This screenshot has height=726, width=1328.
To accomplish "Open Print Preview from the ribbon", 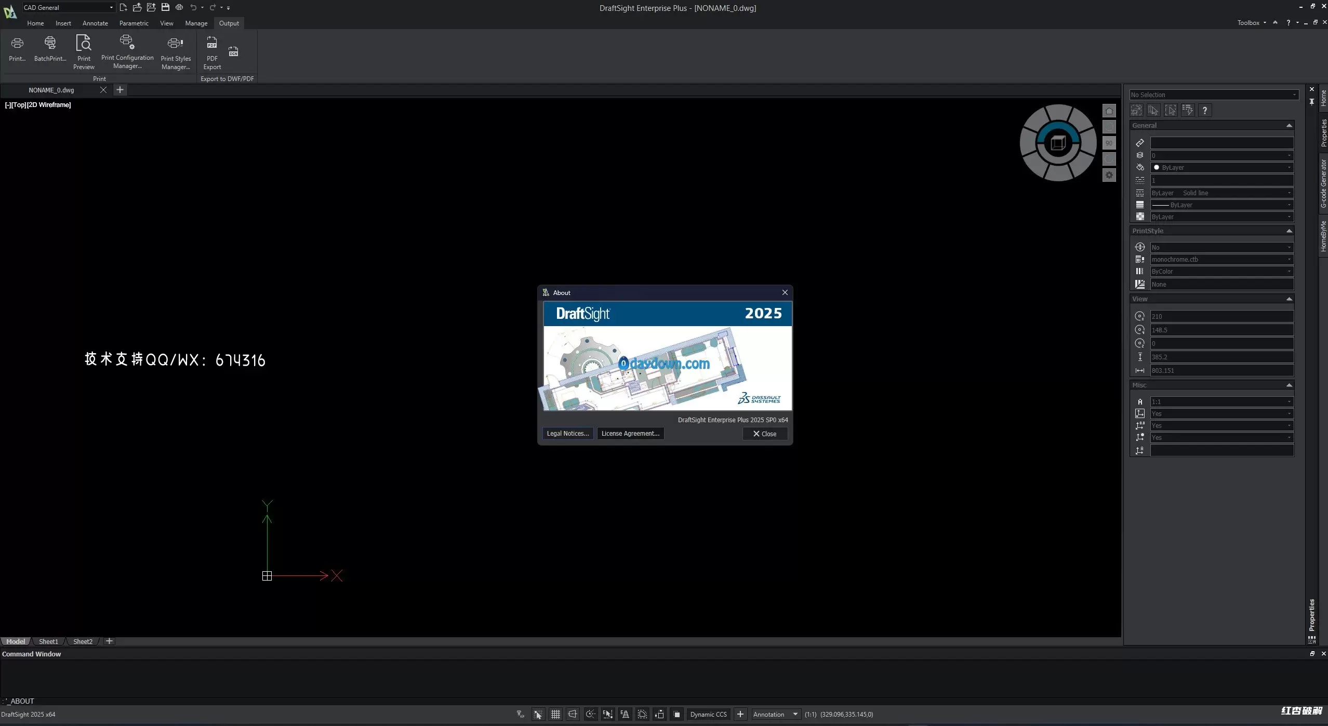I will pos(84,51).
